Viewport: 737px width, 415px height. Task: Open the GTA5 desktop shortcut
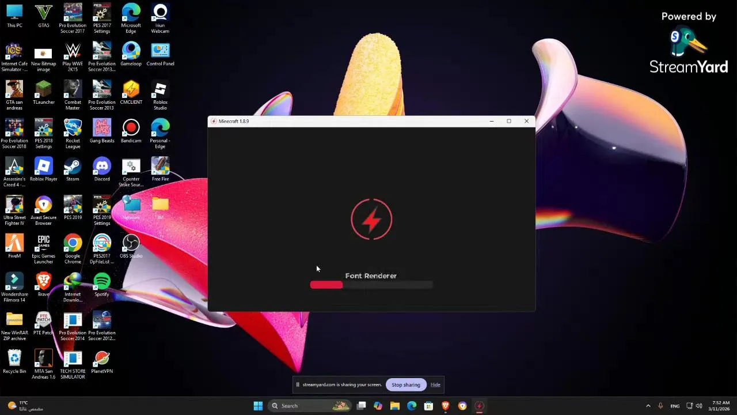43,16
